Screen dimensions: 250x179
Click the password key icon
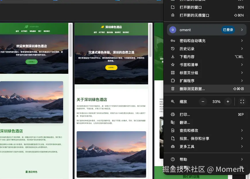[173, 41]
